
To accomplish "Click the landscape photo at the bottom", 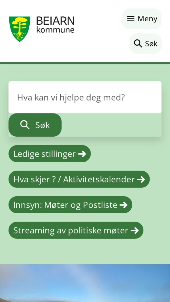I will (x=85, y=284).
